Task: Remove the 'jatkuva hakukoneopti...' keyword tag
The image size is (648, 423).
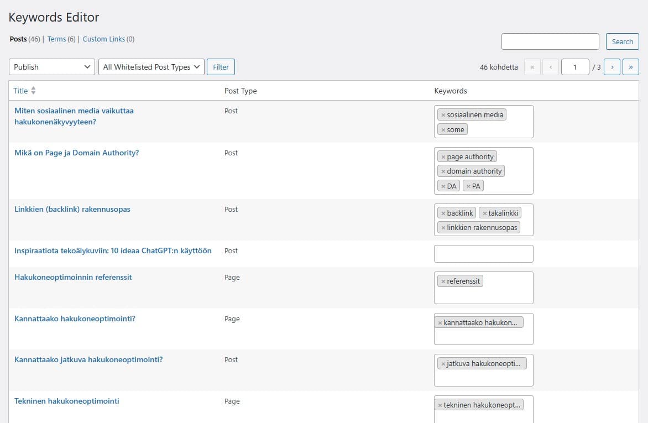Action: 443,364
